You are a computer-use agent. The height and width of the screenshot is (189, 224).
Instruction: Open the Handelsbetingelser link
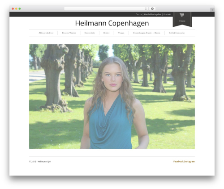[x=153, y=14]
